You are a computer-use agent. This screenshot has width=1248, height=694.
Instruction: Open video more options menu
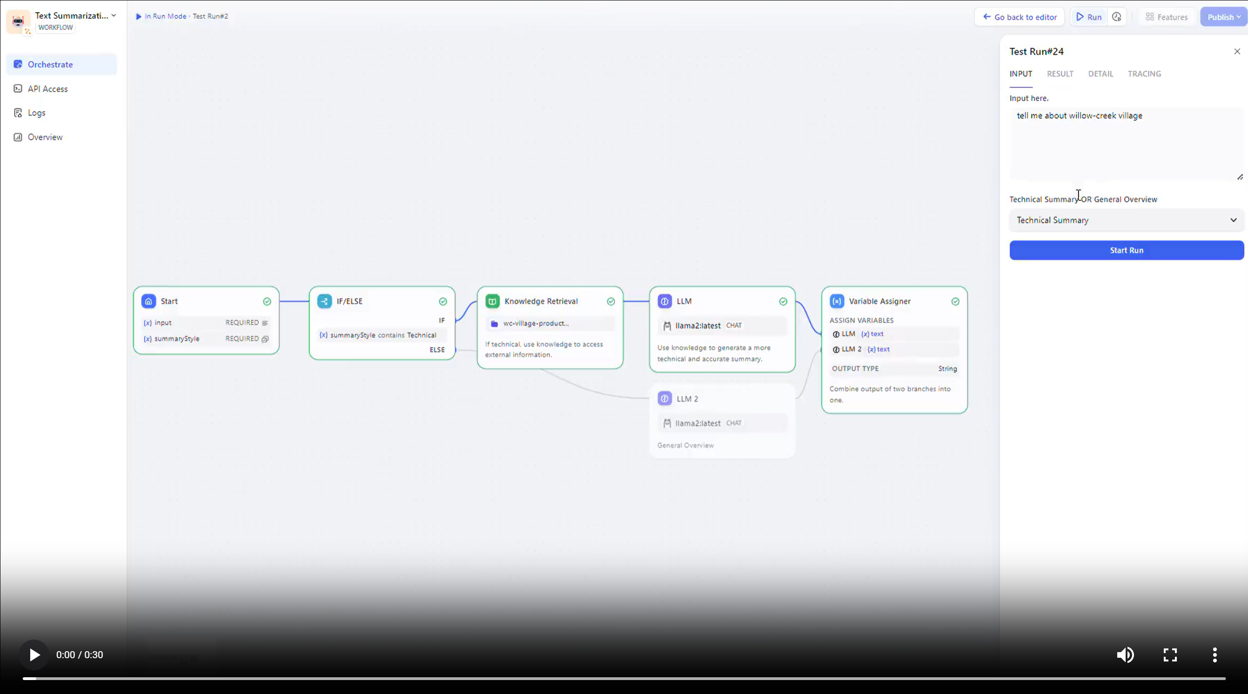coord(1214,655)
